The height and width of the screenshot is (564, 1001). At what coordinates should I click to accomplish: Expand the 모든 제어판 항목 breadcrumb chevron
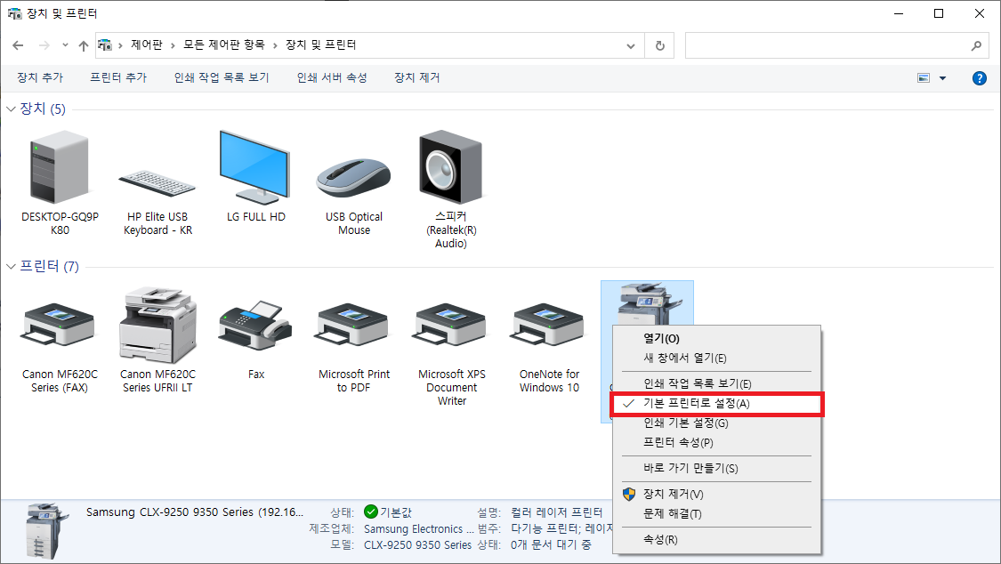pyautogui.click(x=275, y=45)
